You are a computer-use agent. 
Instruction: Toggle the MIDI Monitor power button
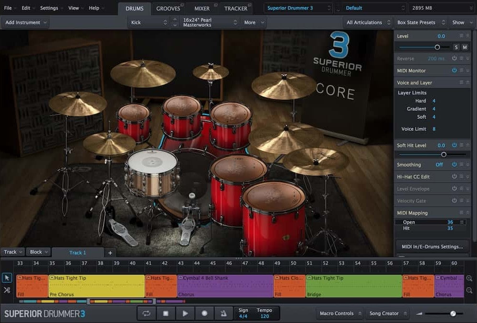pos(454,70)
